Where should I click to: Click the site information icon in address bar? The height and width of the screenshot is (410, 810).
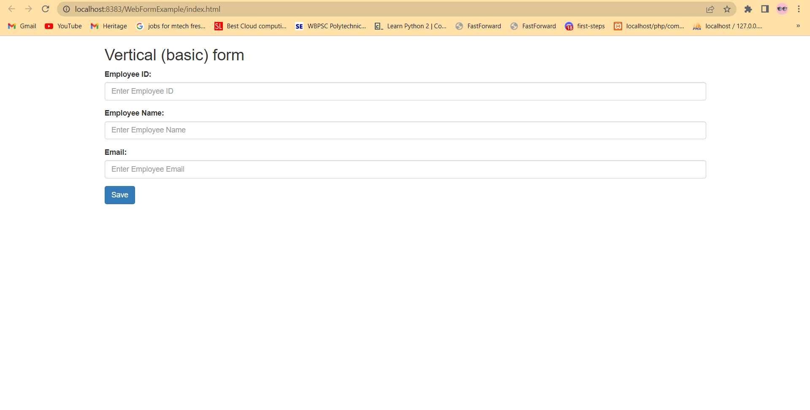pos(66,9)
